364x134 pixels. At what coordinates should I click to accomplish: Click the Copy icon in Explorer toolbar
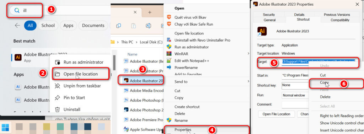[119, 26]
